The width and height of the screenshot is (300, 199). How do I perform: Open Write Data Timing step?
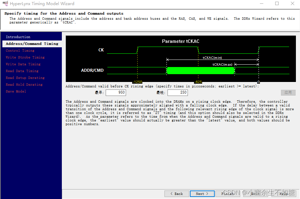tap(23, 64)
